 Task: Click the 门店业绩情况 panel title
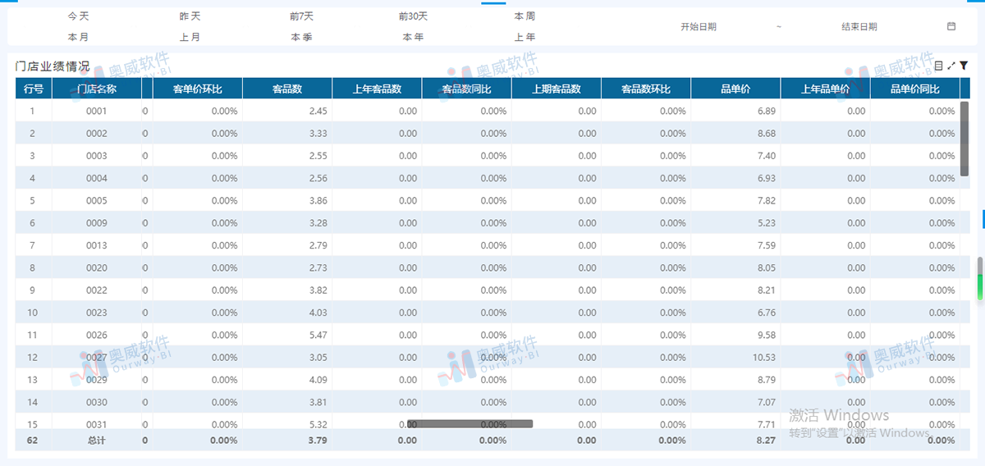click(53, 66)
